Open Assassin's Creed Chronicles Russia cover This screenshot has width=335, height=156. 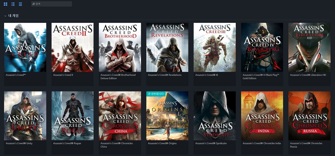[x=309, y=116]
